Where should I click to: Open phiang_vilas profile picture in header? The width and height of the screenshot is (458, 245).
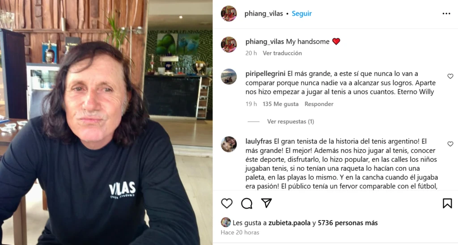click(x=229, y=13)
